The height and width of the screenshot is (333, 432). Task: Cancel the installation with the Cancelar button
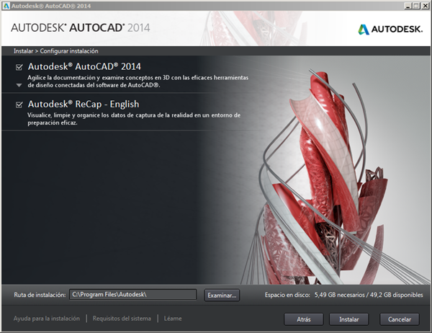tap(400, 319)
